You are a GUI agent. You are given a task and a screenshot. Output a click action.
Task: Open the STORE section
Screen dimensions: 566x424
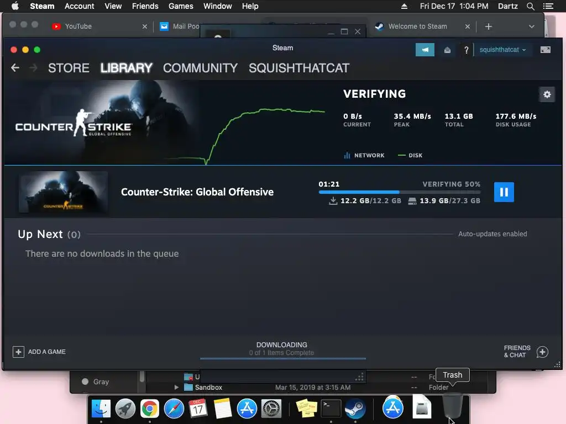tap(69, 68)
